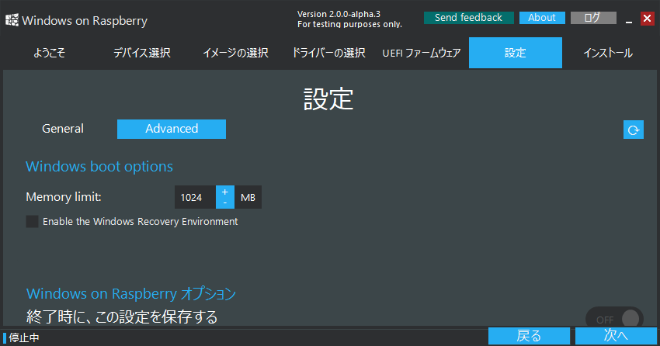Viewport: 660px width, 346px height.
Task: Decrease memory limit with minus button
Action: [x=224, y=203]
